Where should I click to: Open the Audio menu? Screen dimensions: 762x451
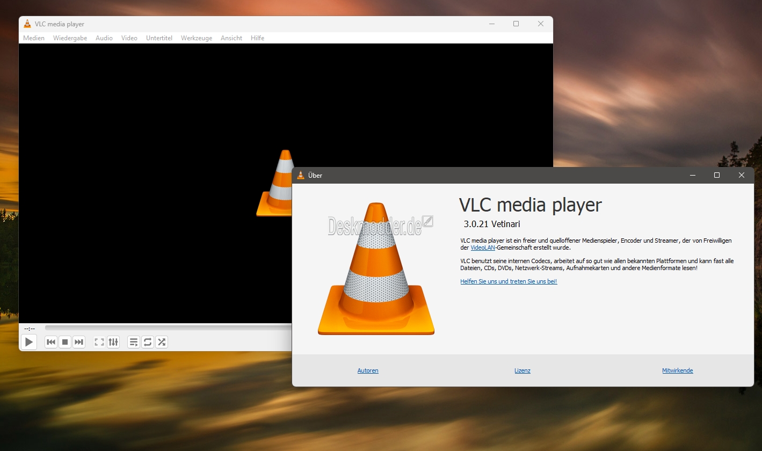coord(104,38)
